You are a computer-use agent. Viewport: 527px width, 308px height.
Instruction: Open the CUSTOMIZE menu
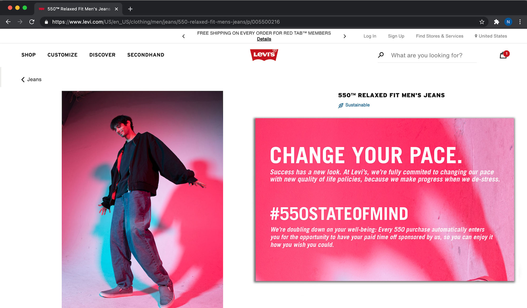62,55
